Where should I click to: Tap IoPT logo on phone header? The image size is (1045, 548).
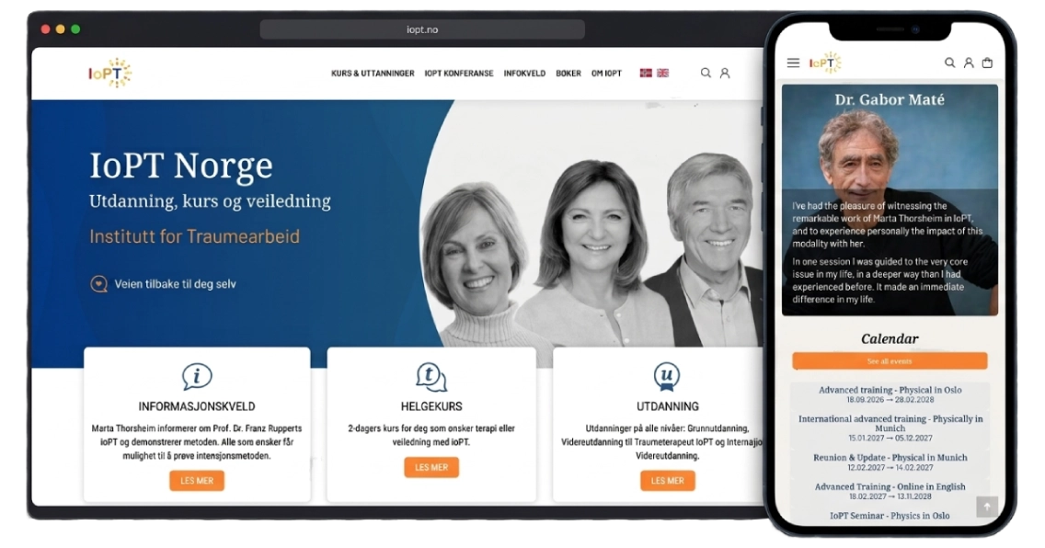(x=825, y=63)
